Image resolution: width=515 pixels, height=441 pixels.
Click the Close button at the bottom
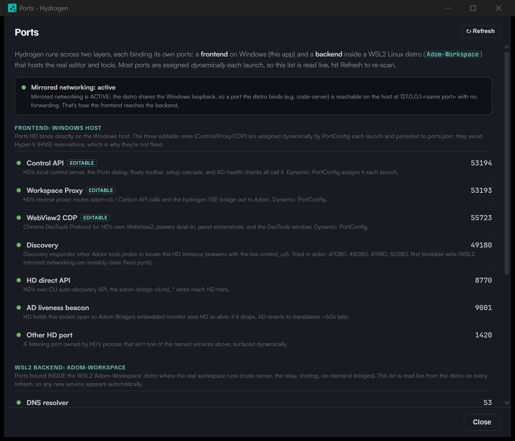(482, 422)
